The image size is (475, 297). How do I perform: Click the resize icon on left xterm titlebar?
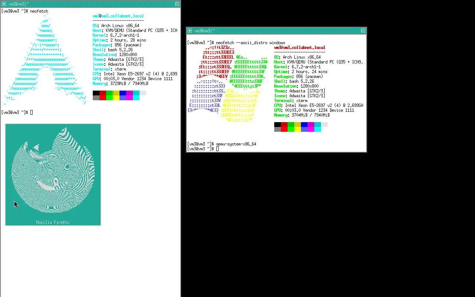[x=177, y=3]
